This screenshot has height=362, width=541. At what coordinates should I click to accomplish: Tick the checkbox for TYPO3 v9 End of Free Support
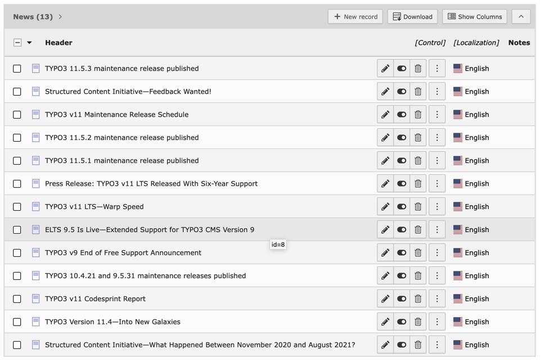pyautogui.click(x=17, y=253)
